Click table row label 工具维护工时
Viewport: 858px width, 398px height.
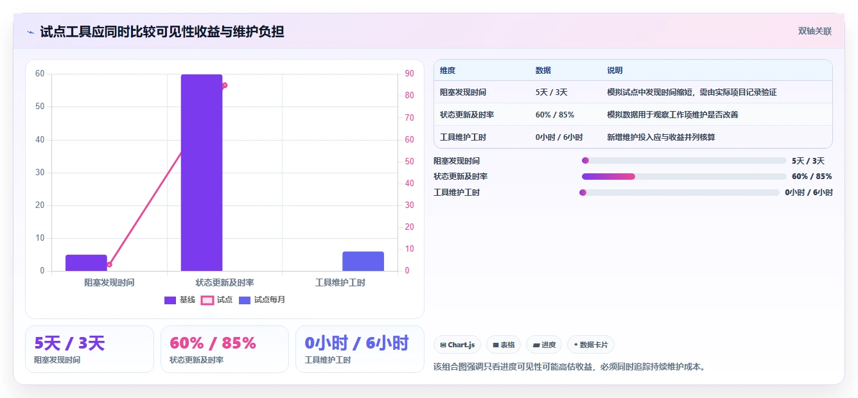(x=463, y=137)
